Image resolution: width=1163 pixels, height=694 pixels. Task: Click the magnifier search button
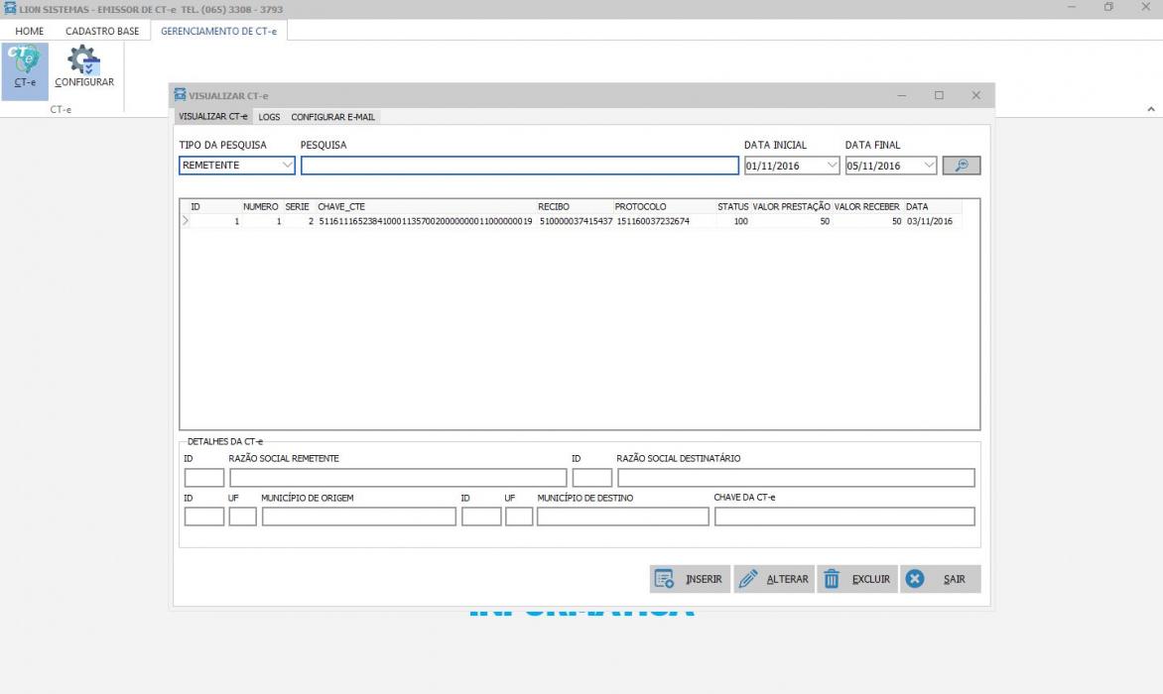962,166
